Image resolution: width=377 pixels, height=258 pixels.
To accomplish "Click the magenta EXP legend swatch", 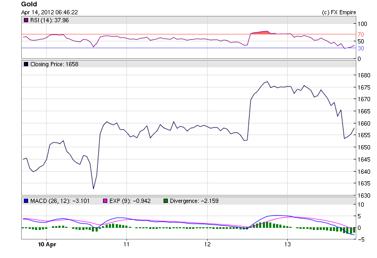I will pyautogui.click(x=105, y=201).
